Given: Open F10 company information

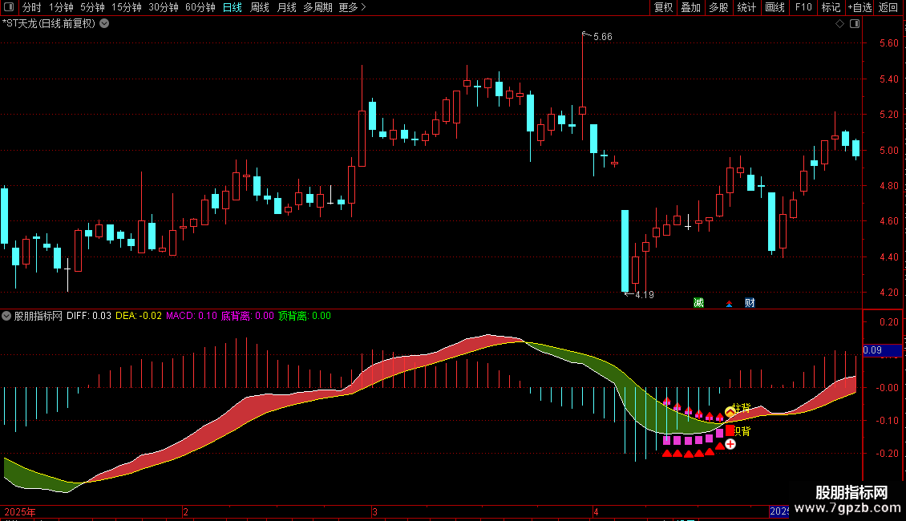Looking at the screenshot, I should pyautogui.click(x=803, y=7).
